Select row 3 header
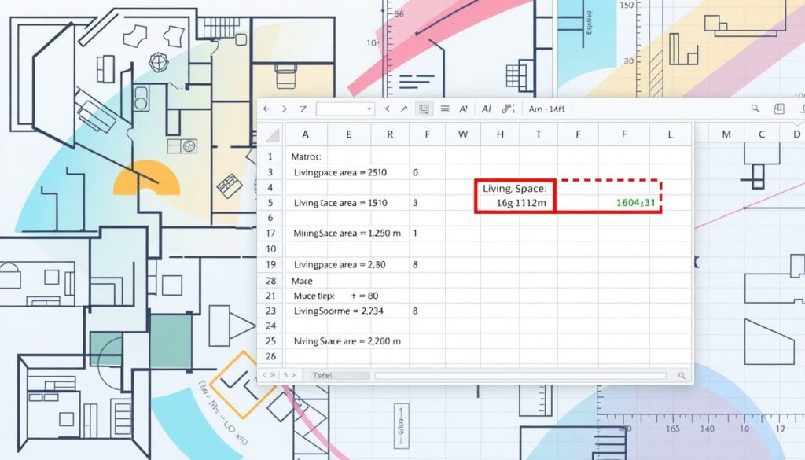The image size is (805, 460). (x=270, y=172)
